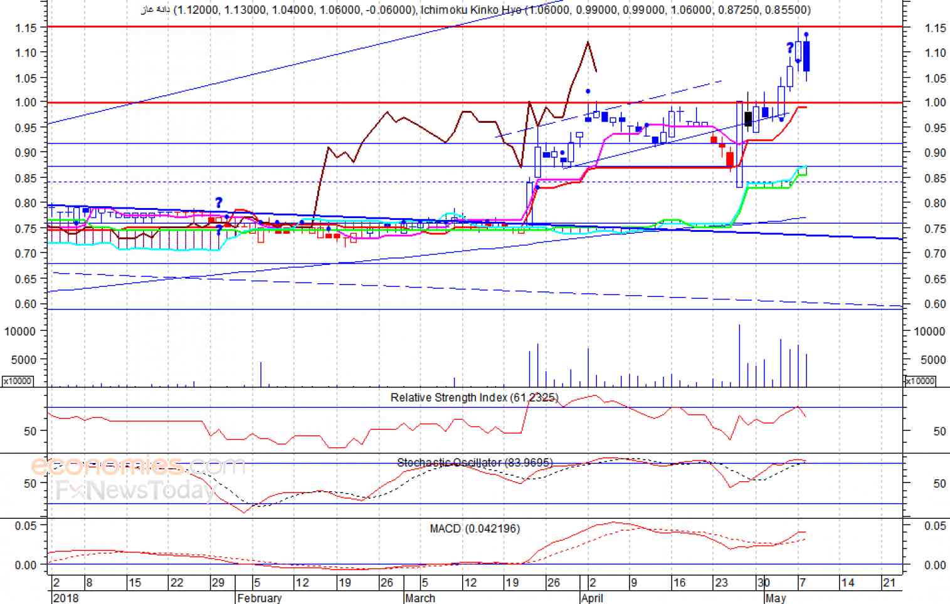Click 1.15 on the left price axis

point(26,28)
